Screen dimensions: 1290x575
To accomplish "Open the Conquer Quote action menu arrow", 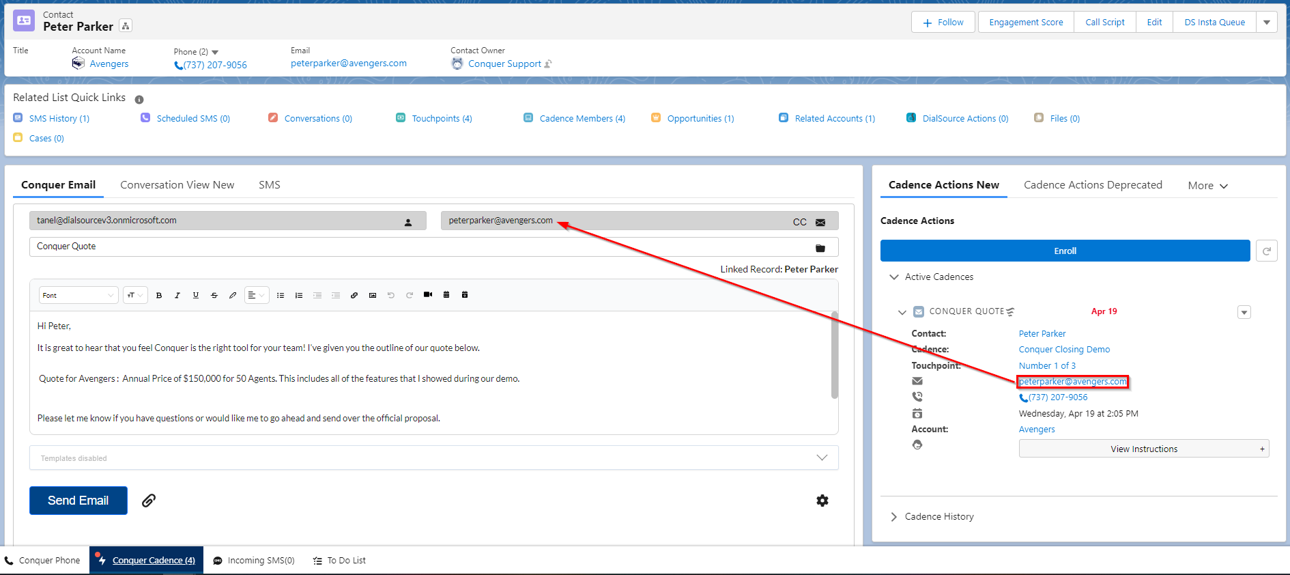I will pos(1244,312).
